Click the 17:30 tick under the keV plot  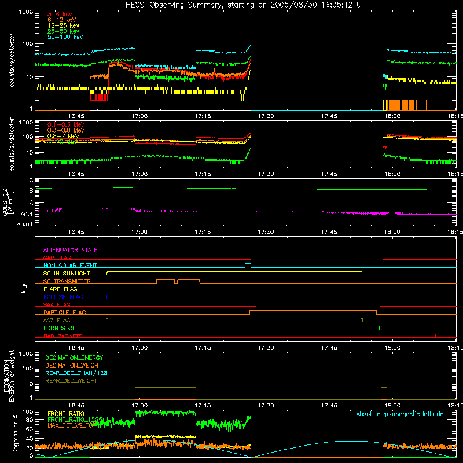pyautogui.click(x=266, y=116)
